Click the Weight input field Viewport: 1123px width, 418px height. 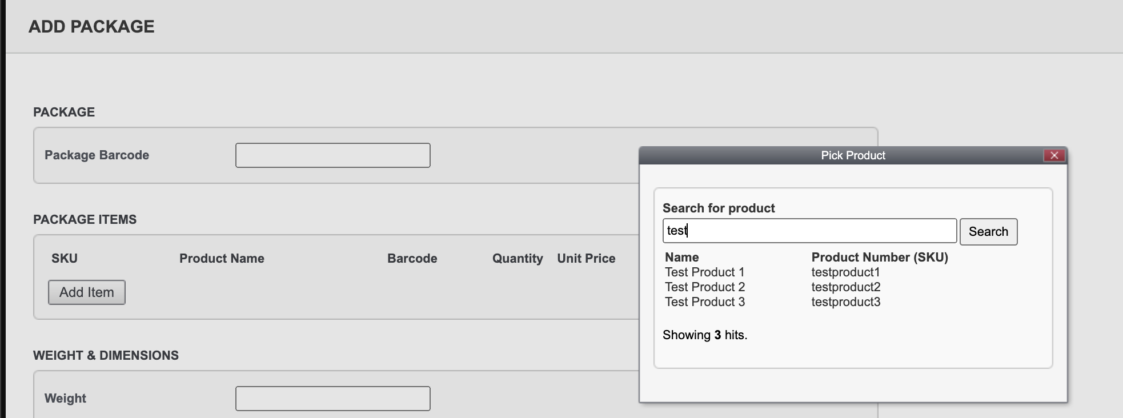[332, 399]
